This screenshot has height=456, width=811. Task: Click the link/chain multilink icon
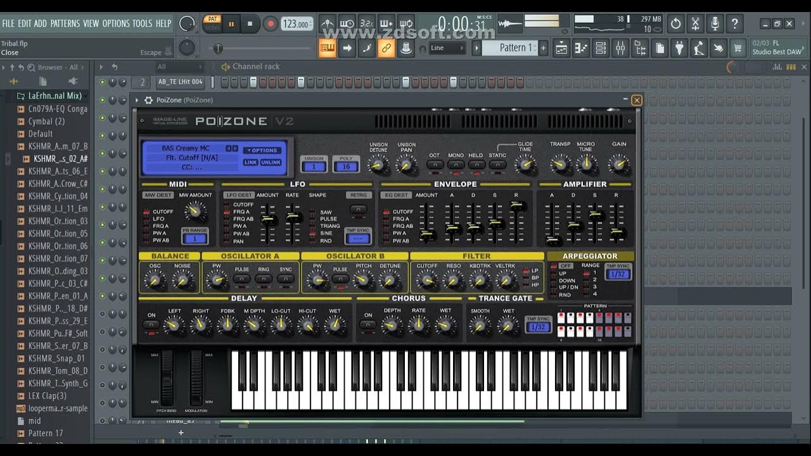click(x=386, y=47)
